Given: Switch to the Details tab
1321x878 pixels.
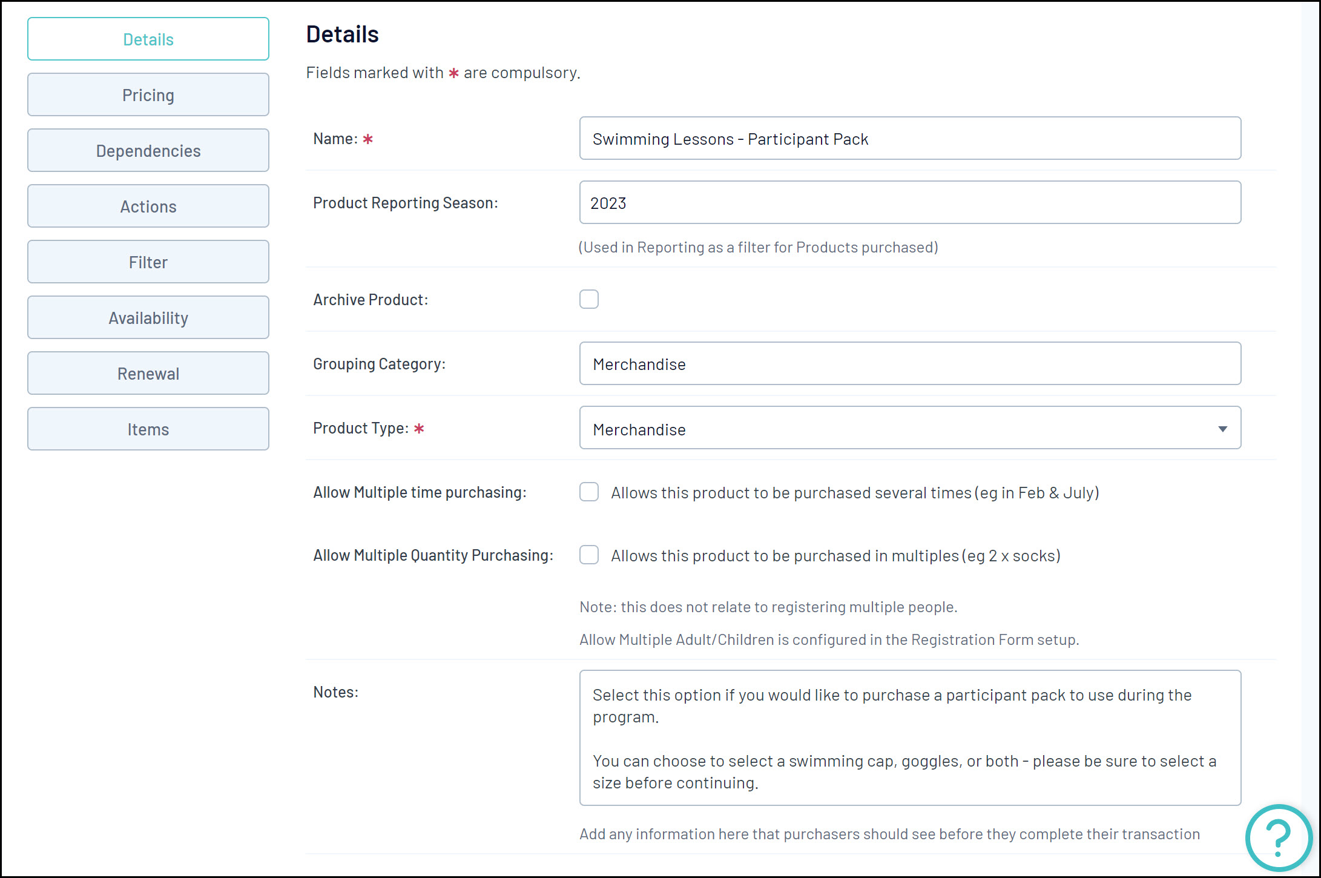Looking at the screenshot, I should tap(148, 39).
